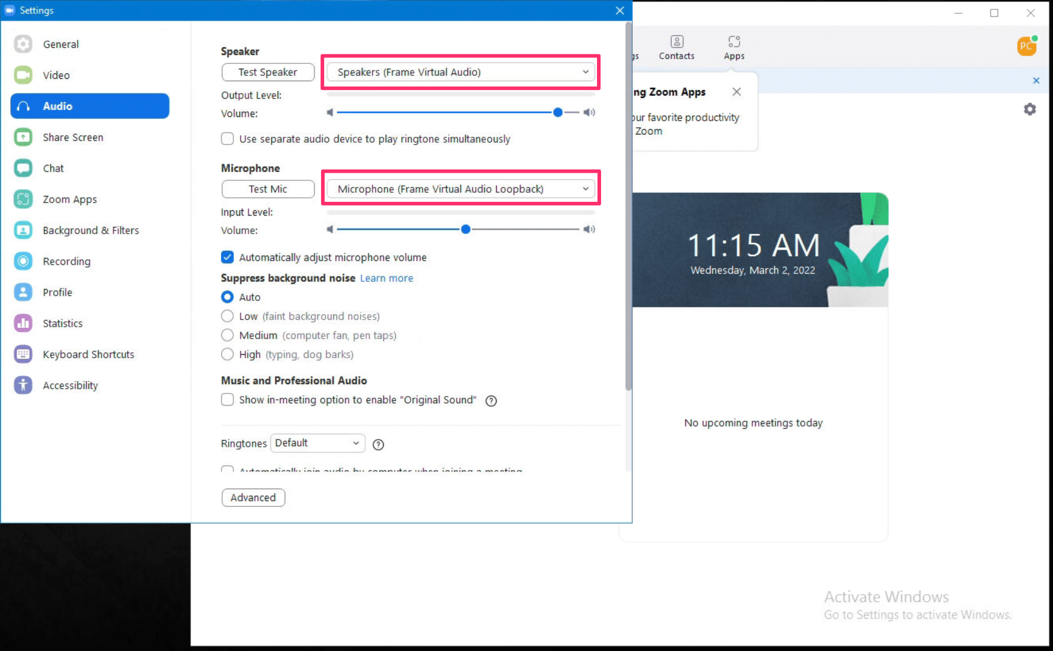This screenshot has width=1053, height=651.
Task: Click the Test Speaker button
Action: point(268,72)
